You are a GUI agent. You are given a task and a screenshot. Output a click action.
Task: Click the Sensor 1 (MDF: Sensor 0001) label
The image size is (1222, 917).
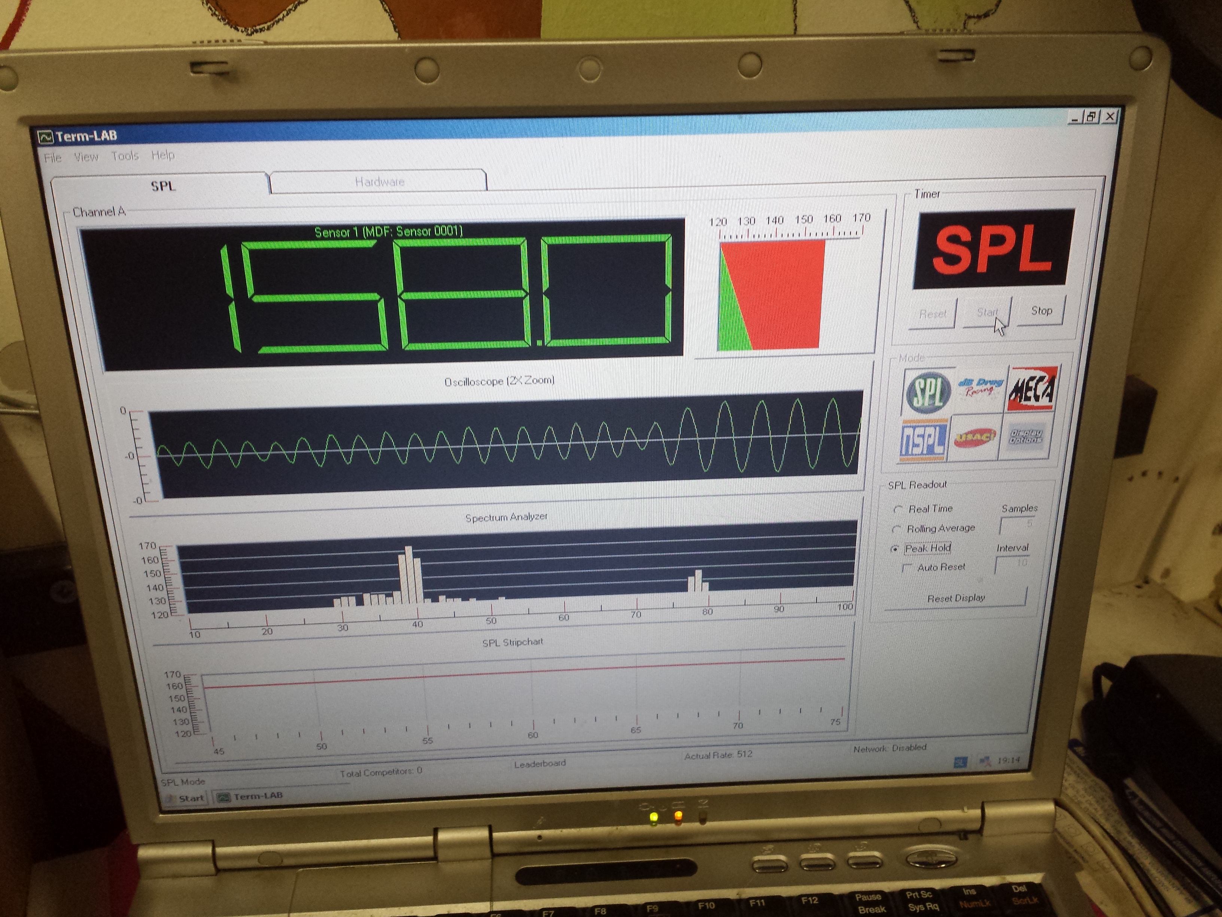pyautogui.click(x=388, y=231)
